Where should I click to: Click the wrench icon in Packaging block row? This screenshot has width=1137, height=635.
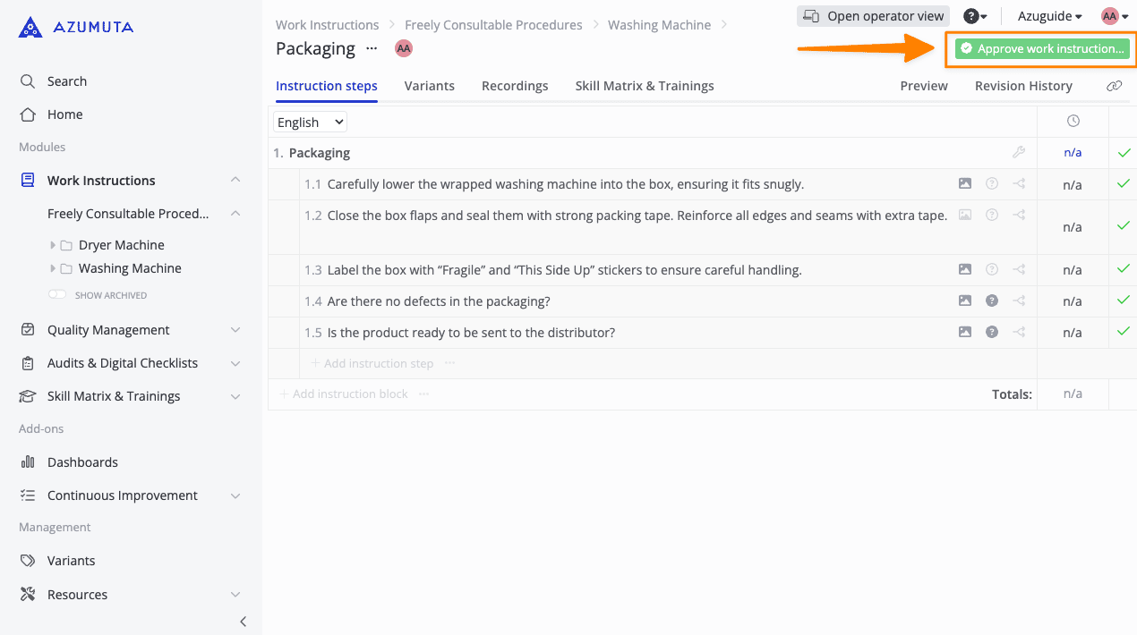coord(1019,153)
